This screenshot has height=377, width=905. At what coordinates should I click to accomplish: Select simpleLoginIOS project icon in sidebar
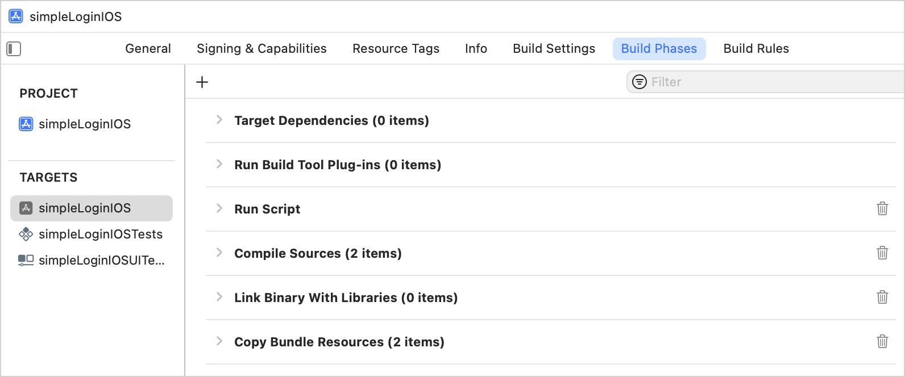[26, 124]
